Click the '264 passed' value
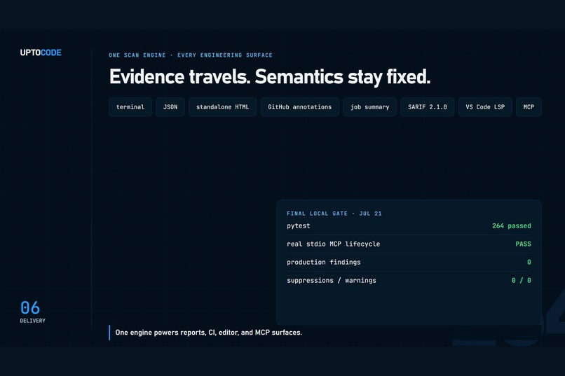 pyautogui.click(x=511, y=226)
